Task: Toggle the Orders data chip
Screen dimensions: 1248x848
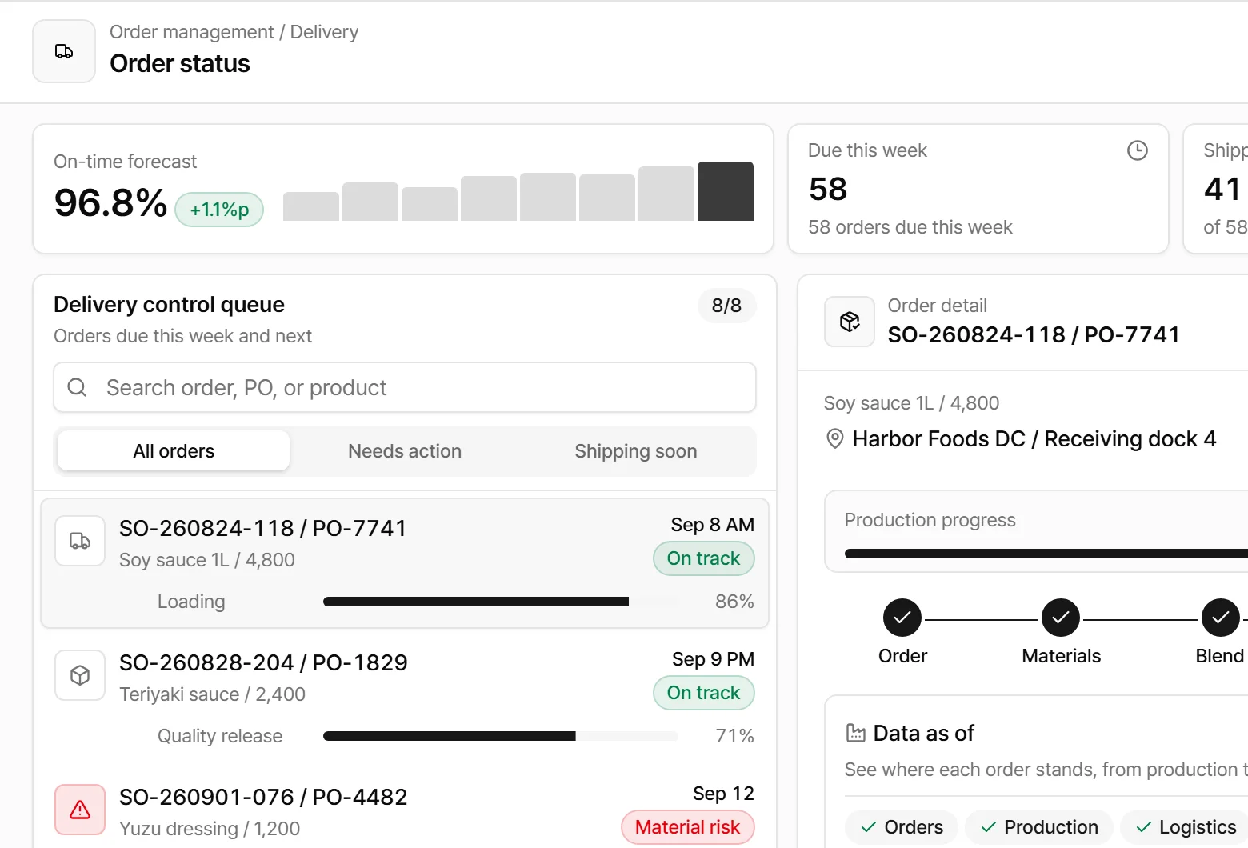Action: (x=902, y=827)
